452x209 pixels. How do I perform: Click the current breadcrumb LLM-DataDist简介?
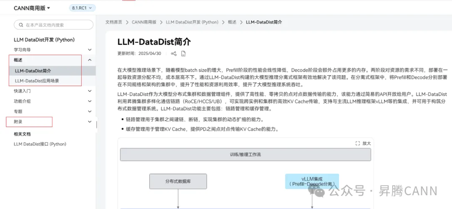(264, 22)
